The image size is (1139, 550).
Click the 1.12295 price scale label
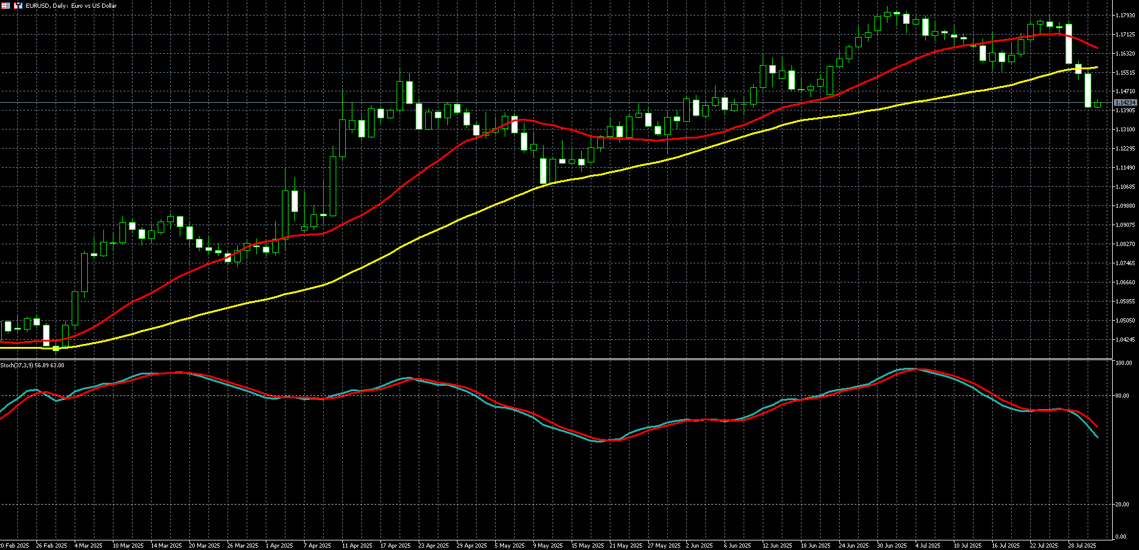[x=1125, y=149]
